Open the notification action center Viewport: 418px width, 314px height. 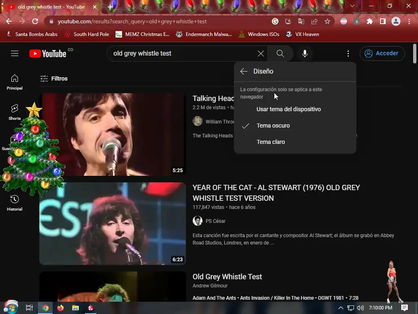click(405, 308)
